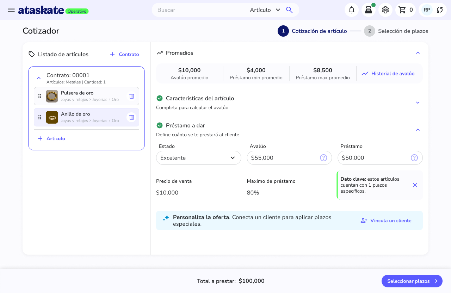Click the Avalúo help question icon

tap(323, 158)
